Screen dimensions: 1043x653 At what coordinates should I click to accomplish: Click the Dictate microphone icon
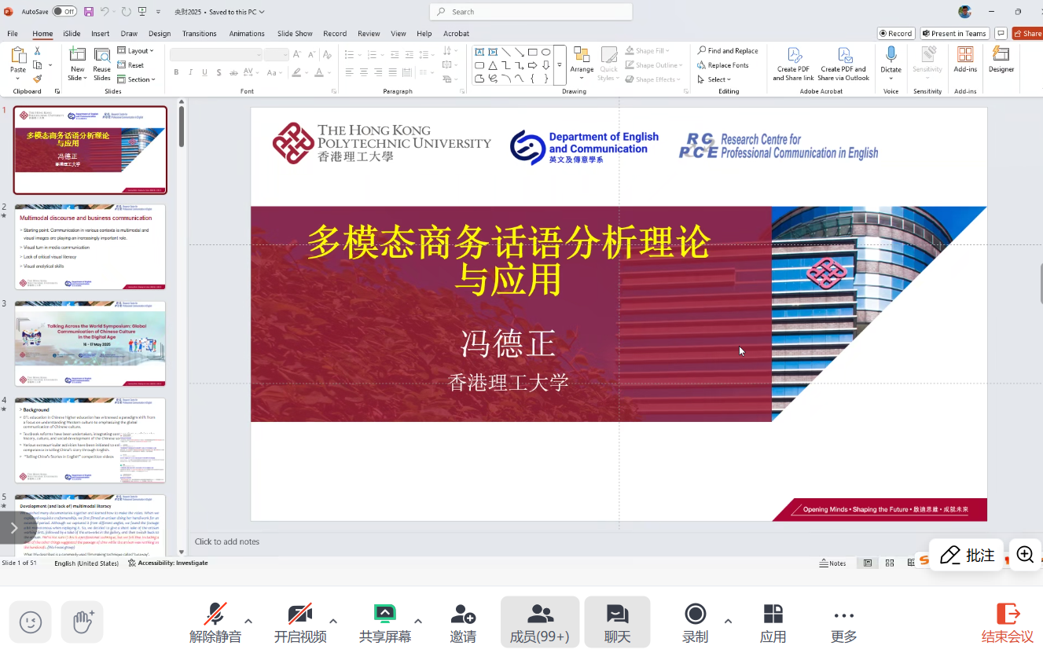point(891,55)
